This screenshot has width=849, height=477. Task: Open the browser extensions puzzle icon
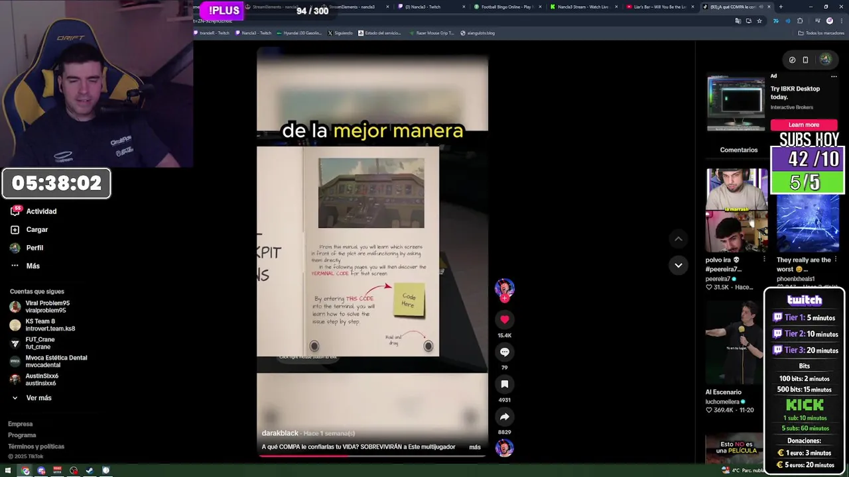pos(800,21)
